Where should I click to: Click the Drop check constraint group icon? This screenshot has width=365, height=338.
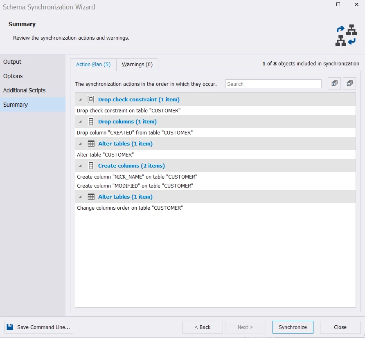point(91,99)
